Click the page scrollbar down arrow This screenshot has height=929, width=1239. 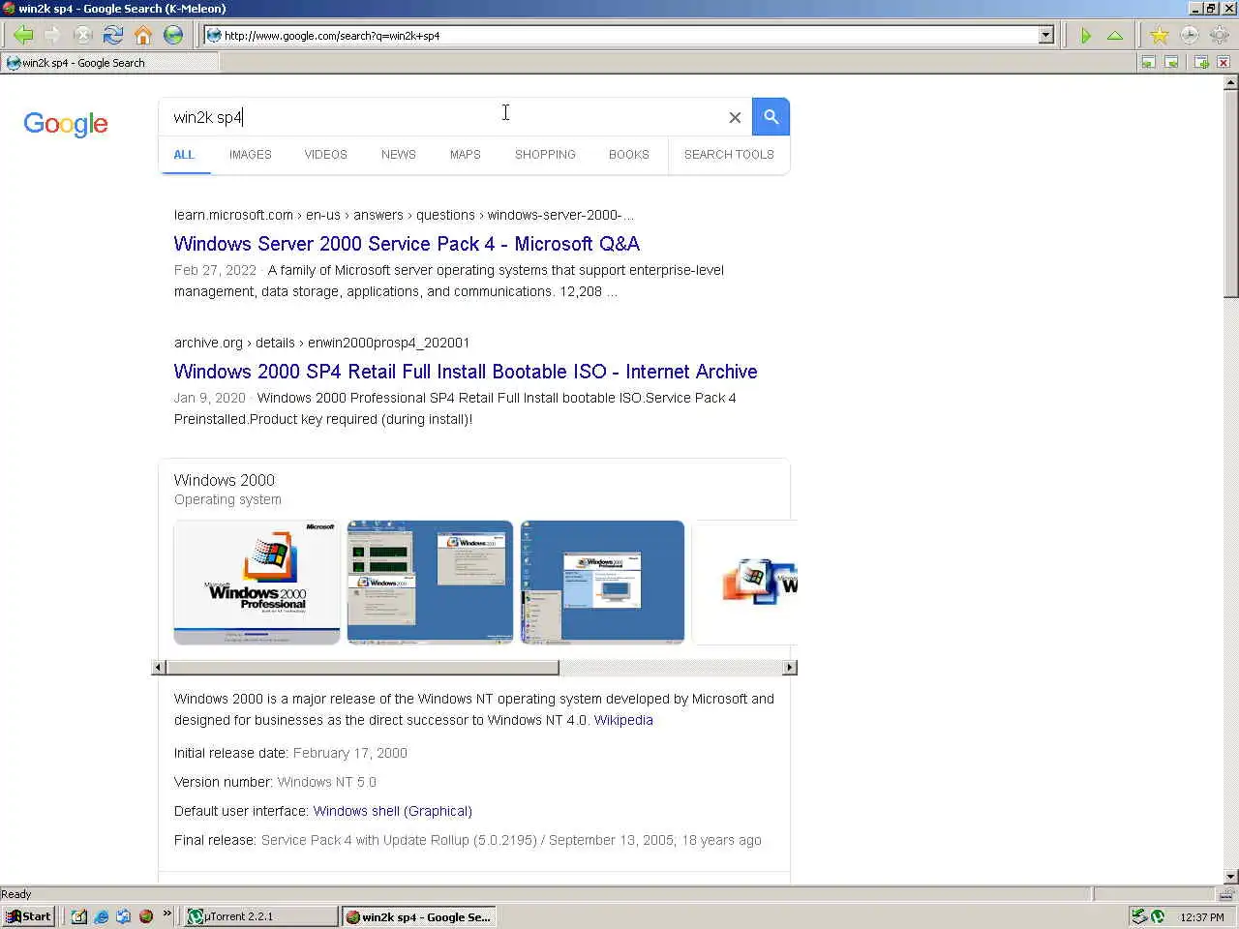[1231, 877]
